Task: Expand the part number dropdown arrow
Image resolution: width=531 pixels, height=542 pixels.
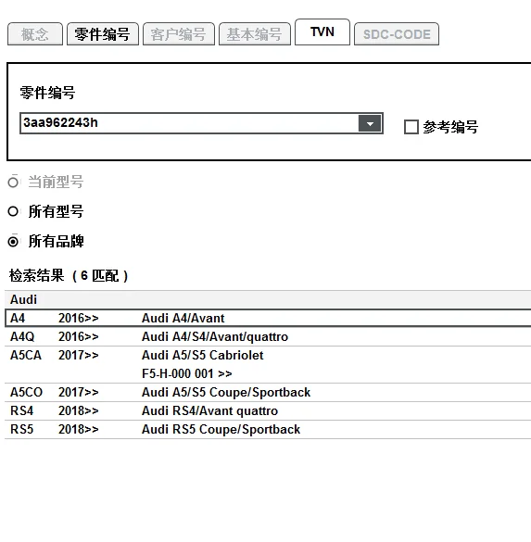Action: (x=370, y=123)
